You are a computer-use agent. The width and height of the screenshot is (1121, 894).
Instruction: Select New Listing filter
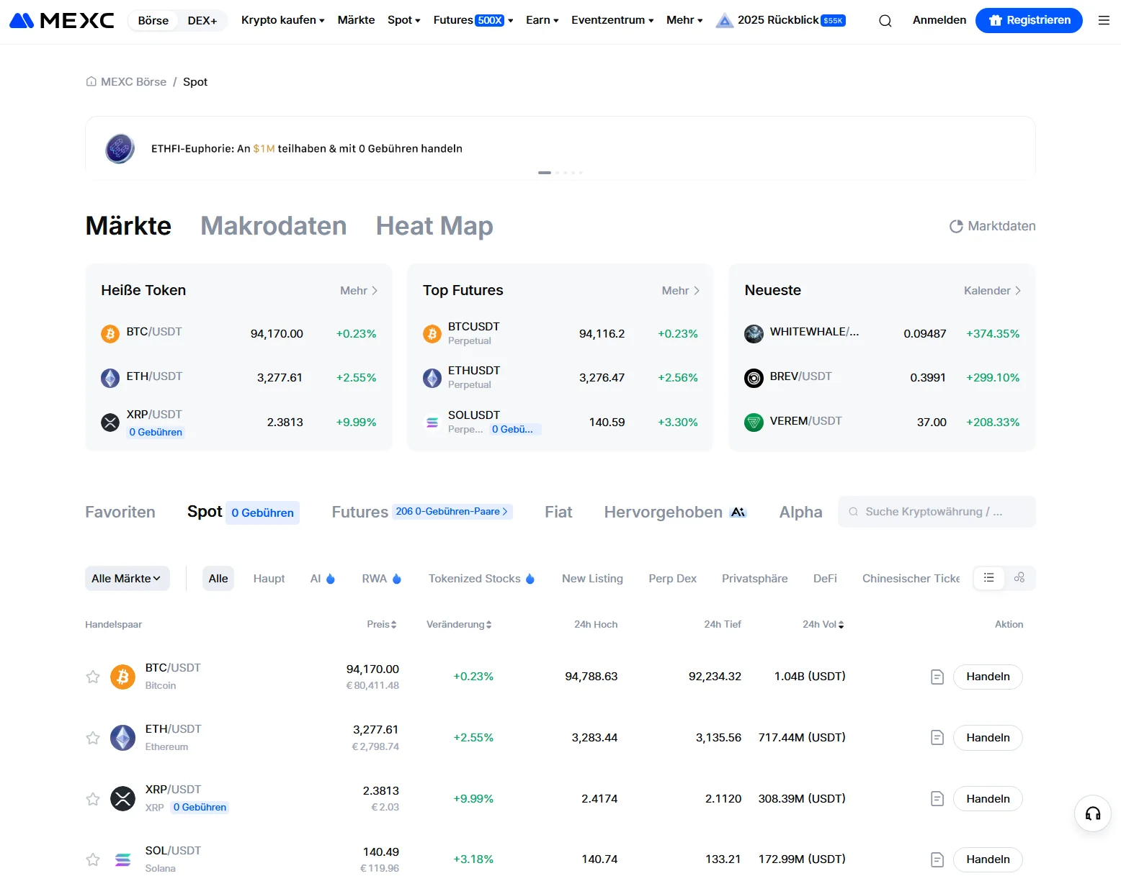[592, 578]
